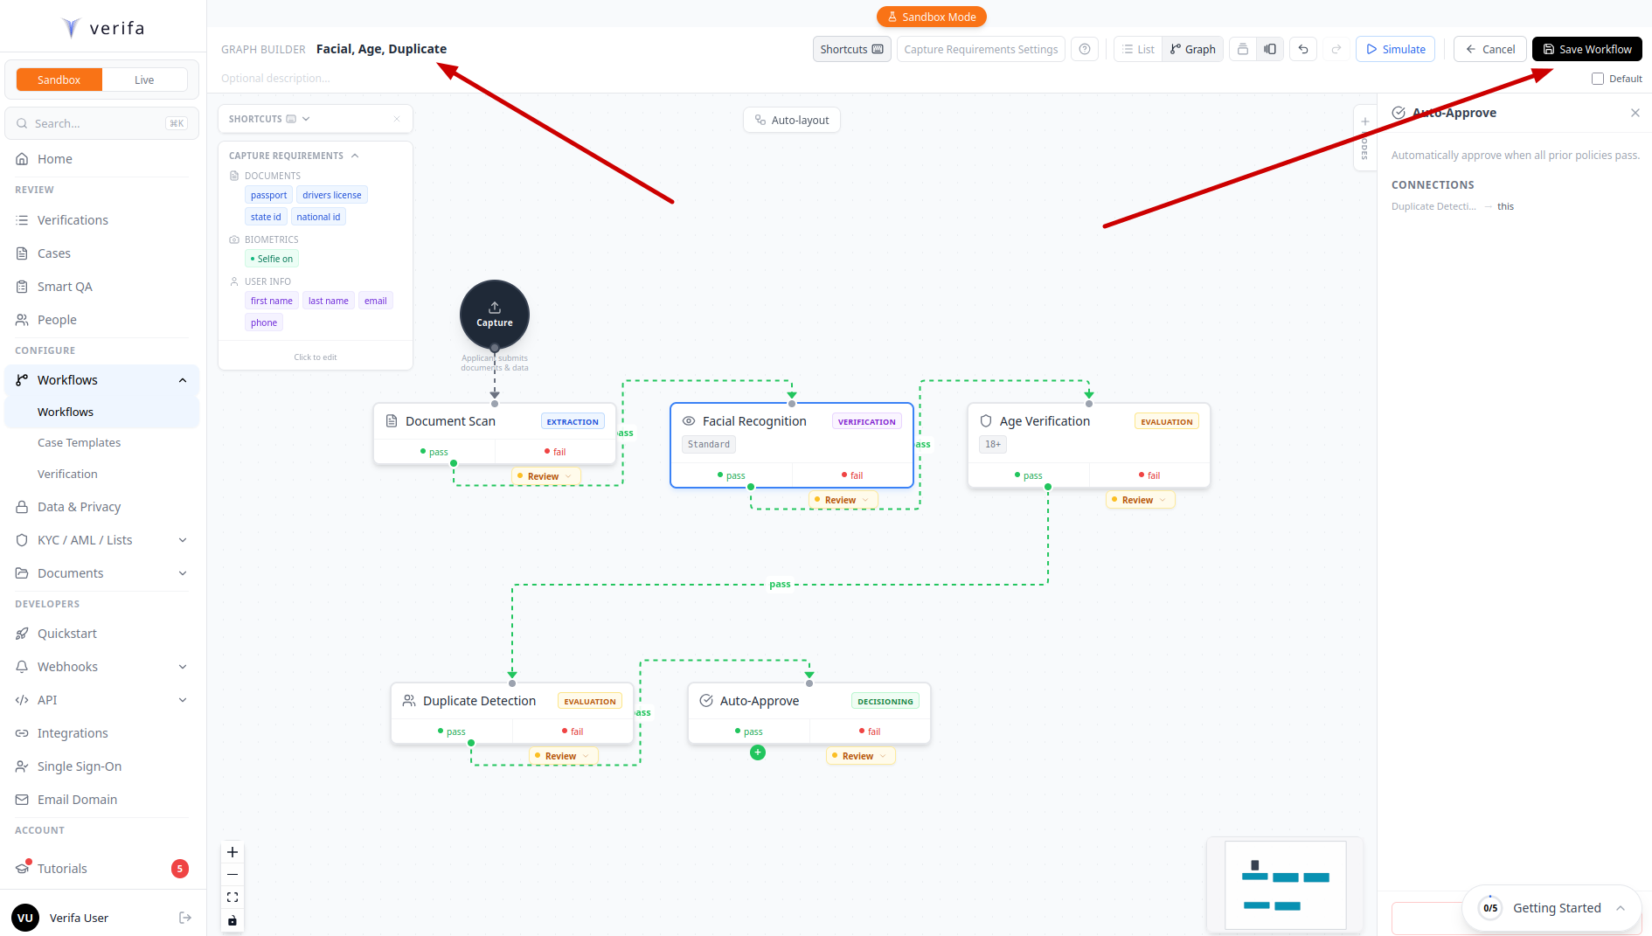Switch to List view
Screen dimensions: 1652x936
point(1137,49)
